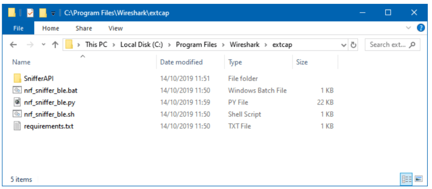The height and width of the screenshot is (189, 432).
Task: Click the nrf_sniffer_ble.sh file icon
Action: pyautogui.click(x=17, y=114)
